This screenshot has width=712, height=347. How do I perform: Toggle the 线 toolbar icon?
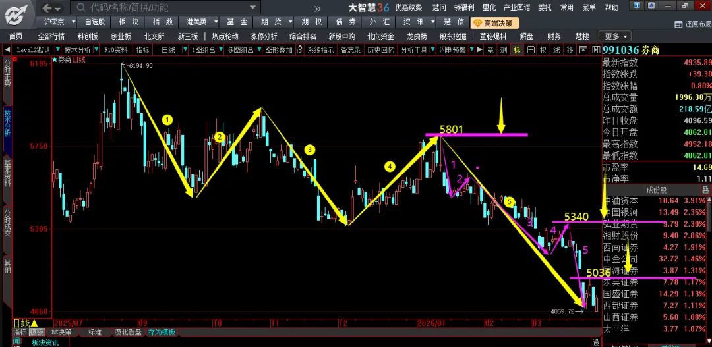click(556, 50)
